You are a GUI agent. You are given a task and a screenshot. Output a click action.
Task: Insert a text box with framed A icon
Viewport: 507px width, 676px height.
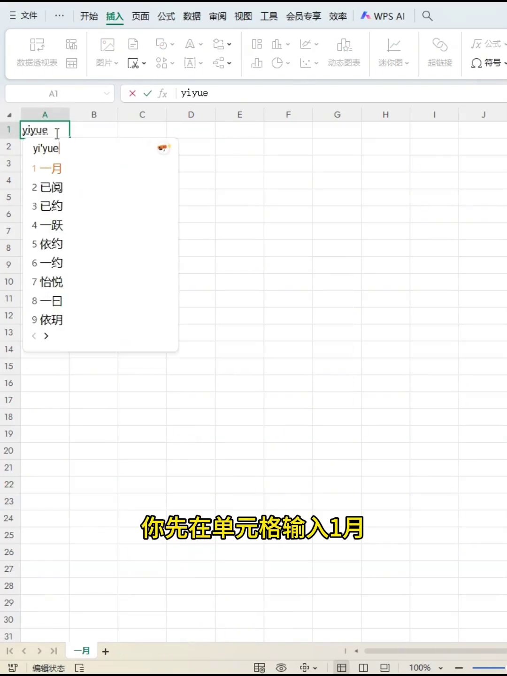(x=190, y=63)
